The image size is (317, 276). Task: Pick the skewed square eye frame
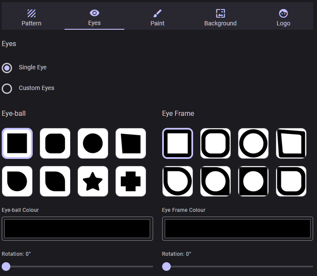291,143
